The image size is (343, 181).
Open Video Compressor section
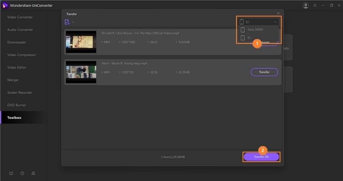point(21,55)
